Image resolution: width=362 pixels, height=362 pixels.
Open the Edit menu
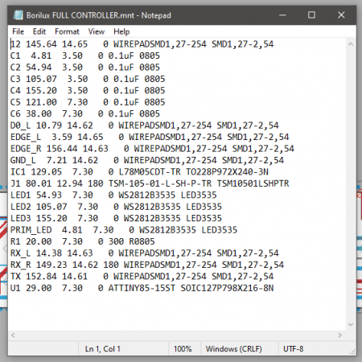[39, 31]
